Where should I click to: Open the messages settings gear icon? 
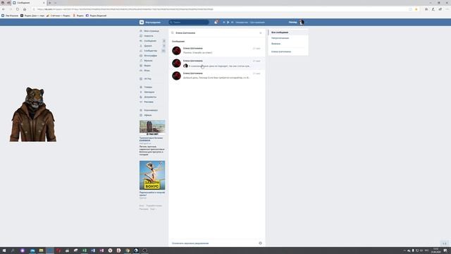[260, 243]
